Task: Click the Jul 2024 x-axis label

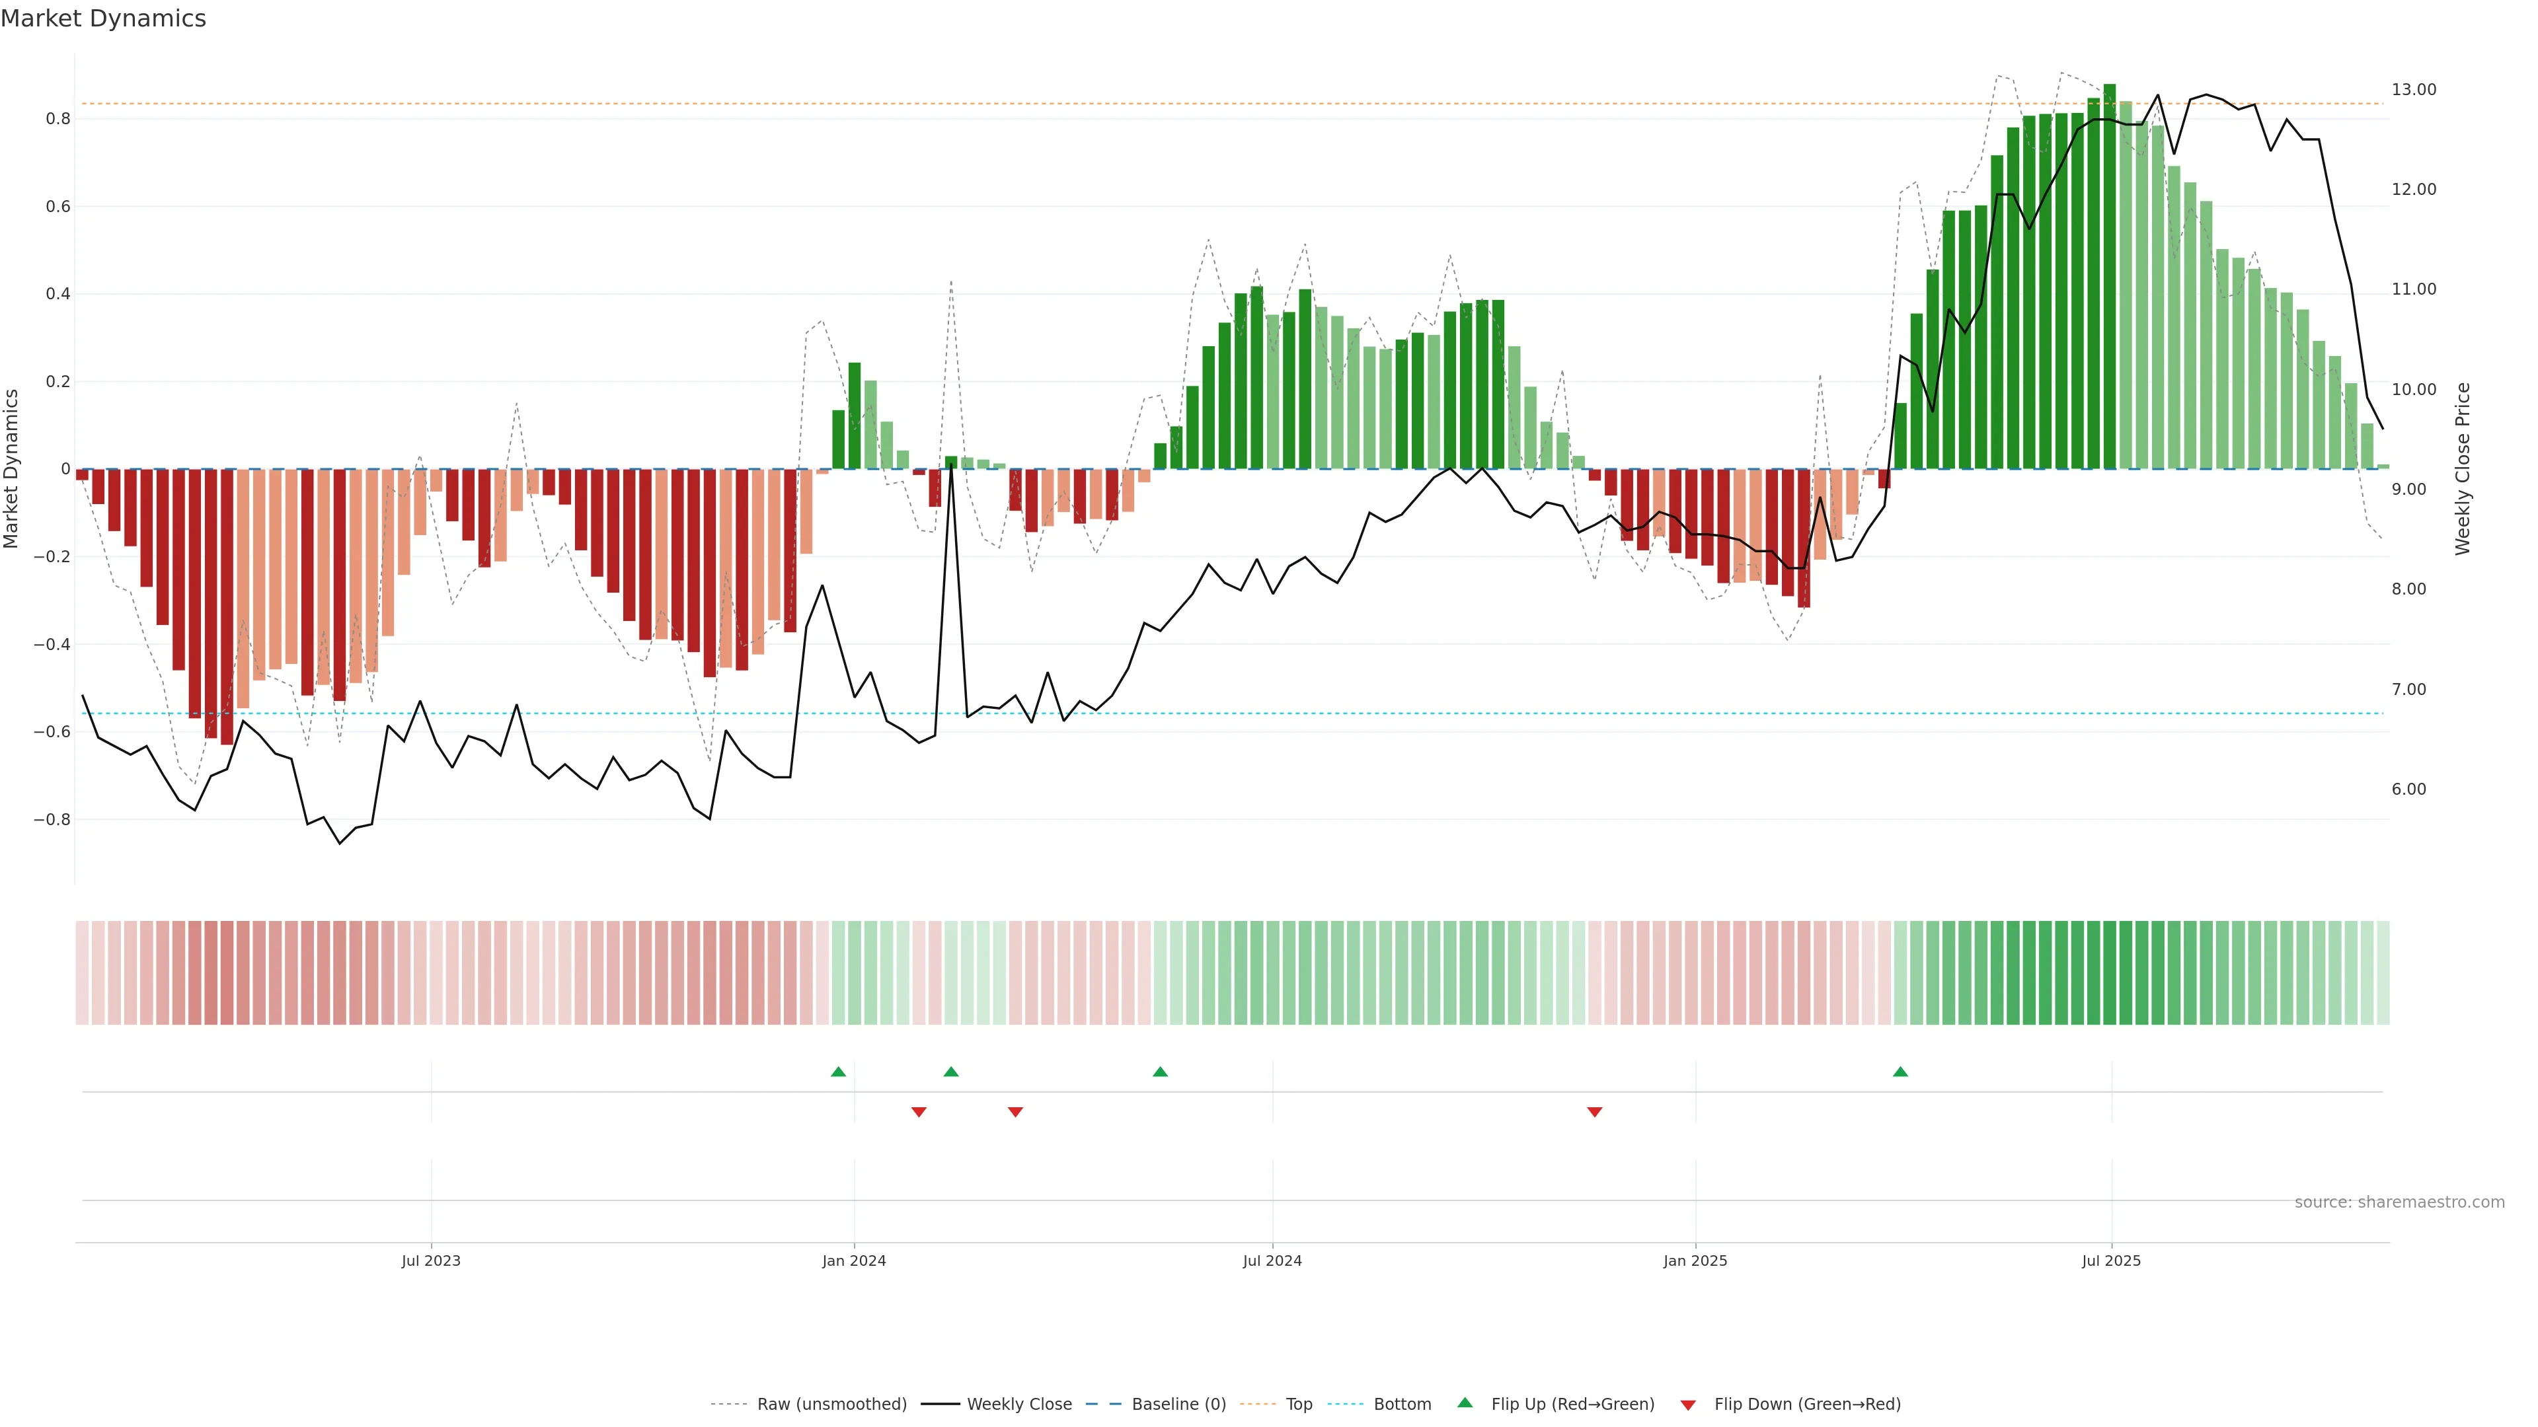Action: pyautogui.click(x=1272, y=1261)
